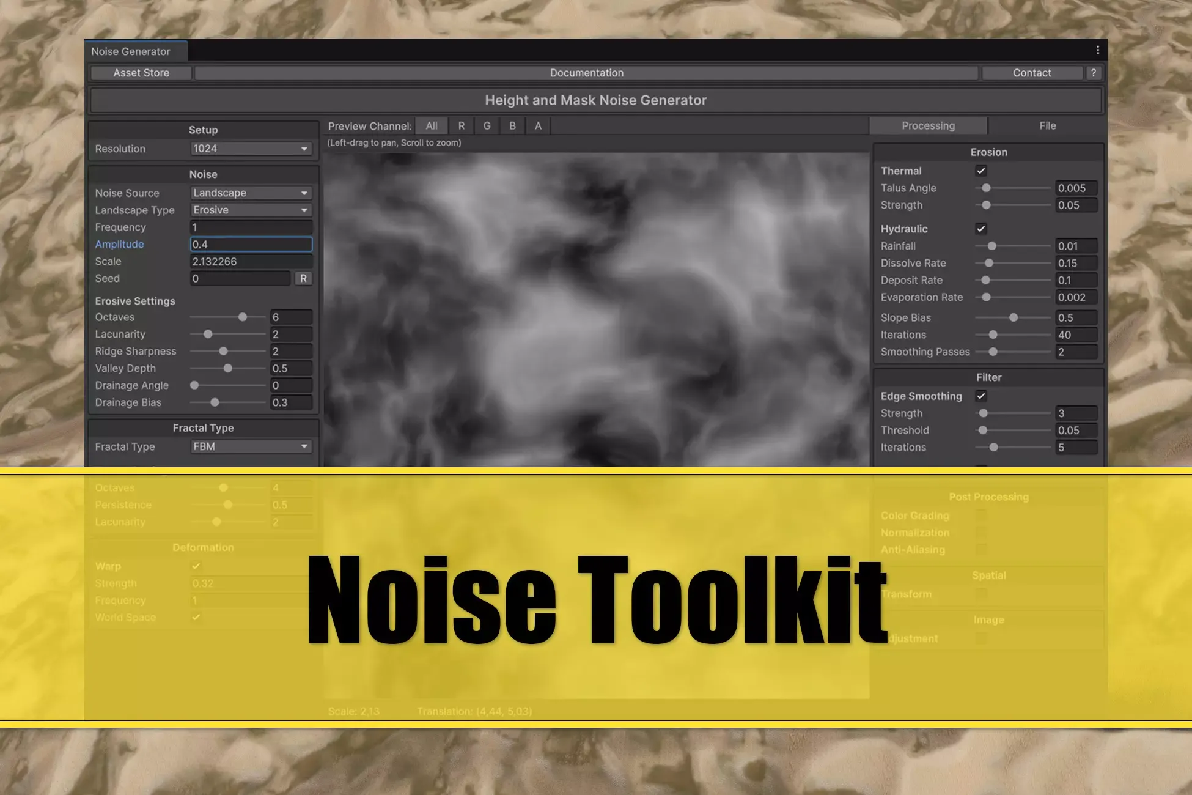Click the question mark help button
1192x795 pixels.
[x=1093, y=73]
